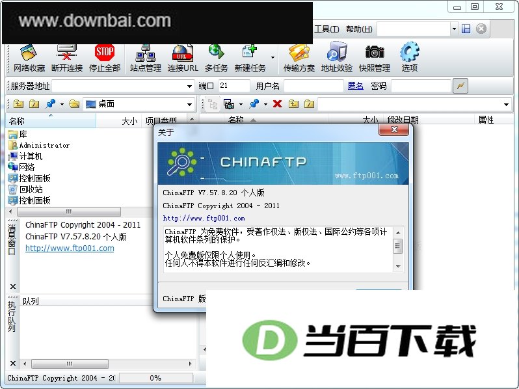Click the 消息窗口 vertical panel label
The height and width of the screenshot is (389, 519).
[12, 239]
